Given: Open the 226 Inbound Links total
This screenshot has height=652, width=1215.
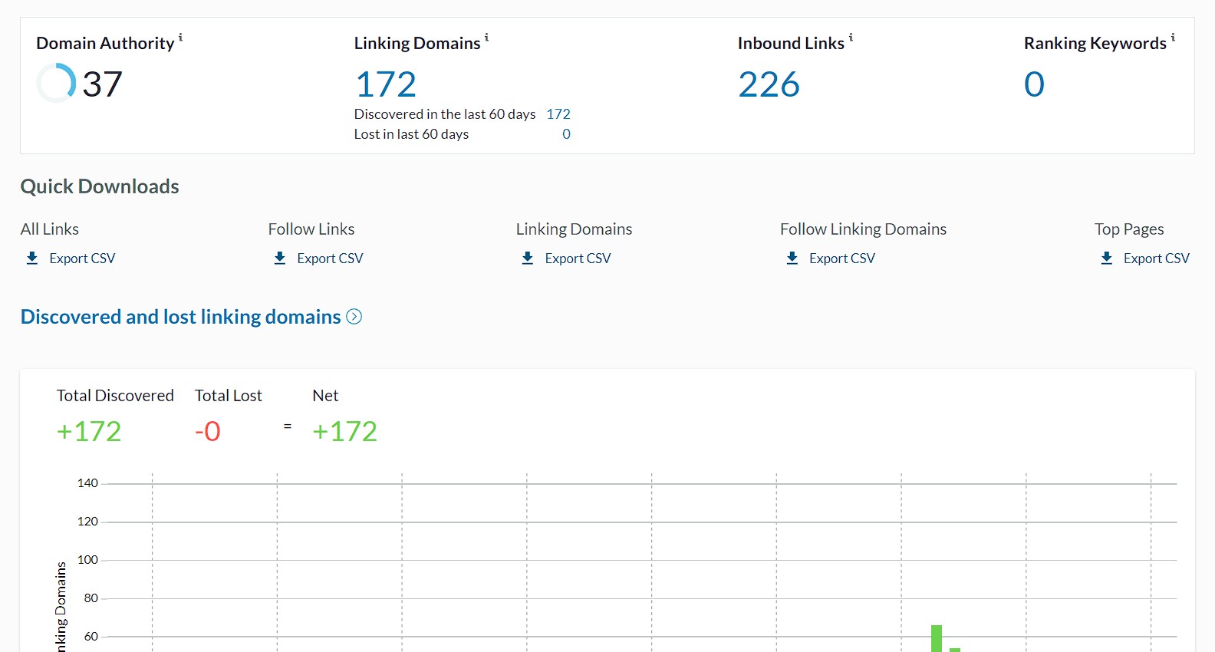Looking at the screenshot, I should point(769,84).
